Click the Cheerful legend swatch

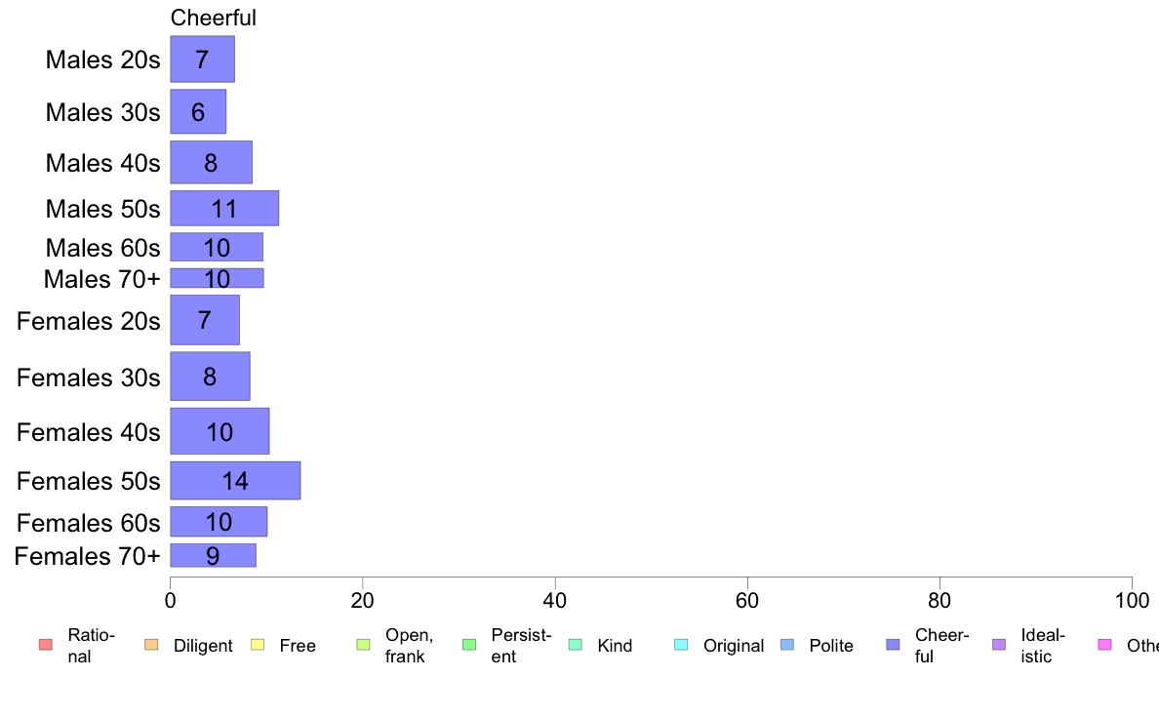tap(893, 645)
